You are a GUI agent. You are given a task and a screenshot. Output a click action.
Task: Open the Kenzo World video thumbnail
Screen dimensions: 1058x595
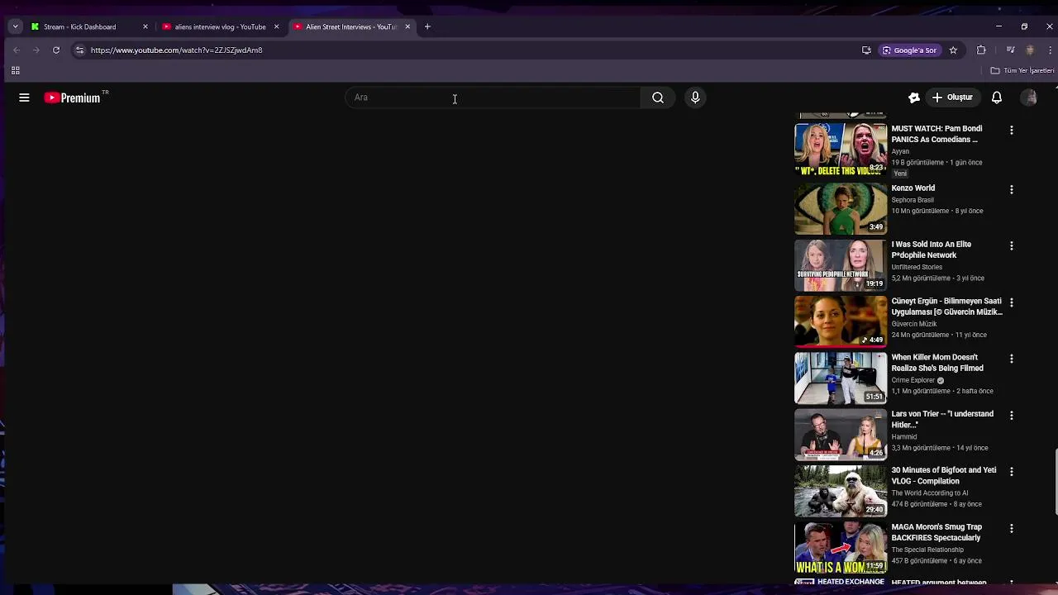(841, 208)
